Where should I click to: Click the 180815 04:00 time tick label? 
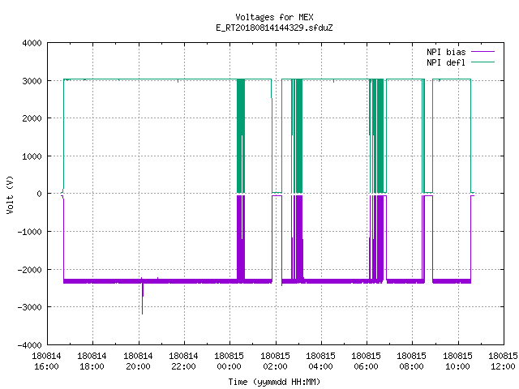[320, 361]
